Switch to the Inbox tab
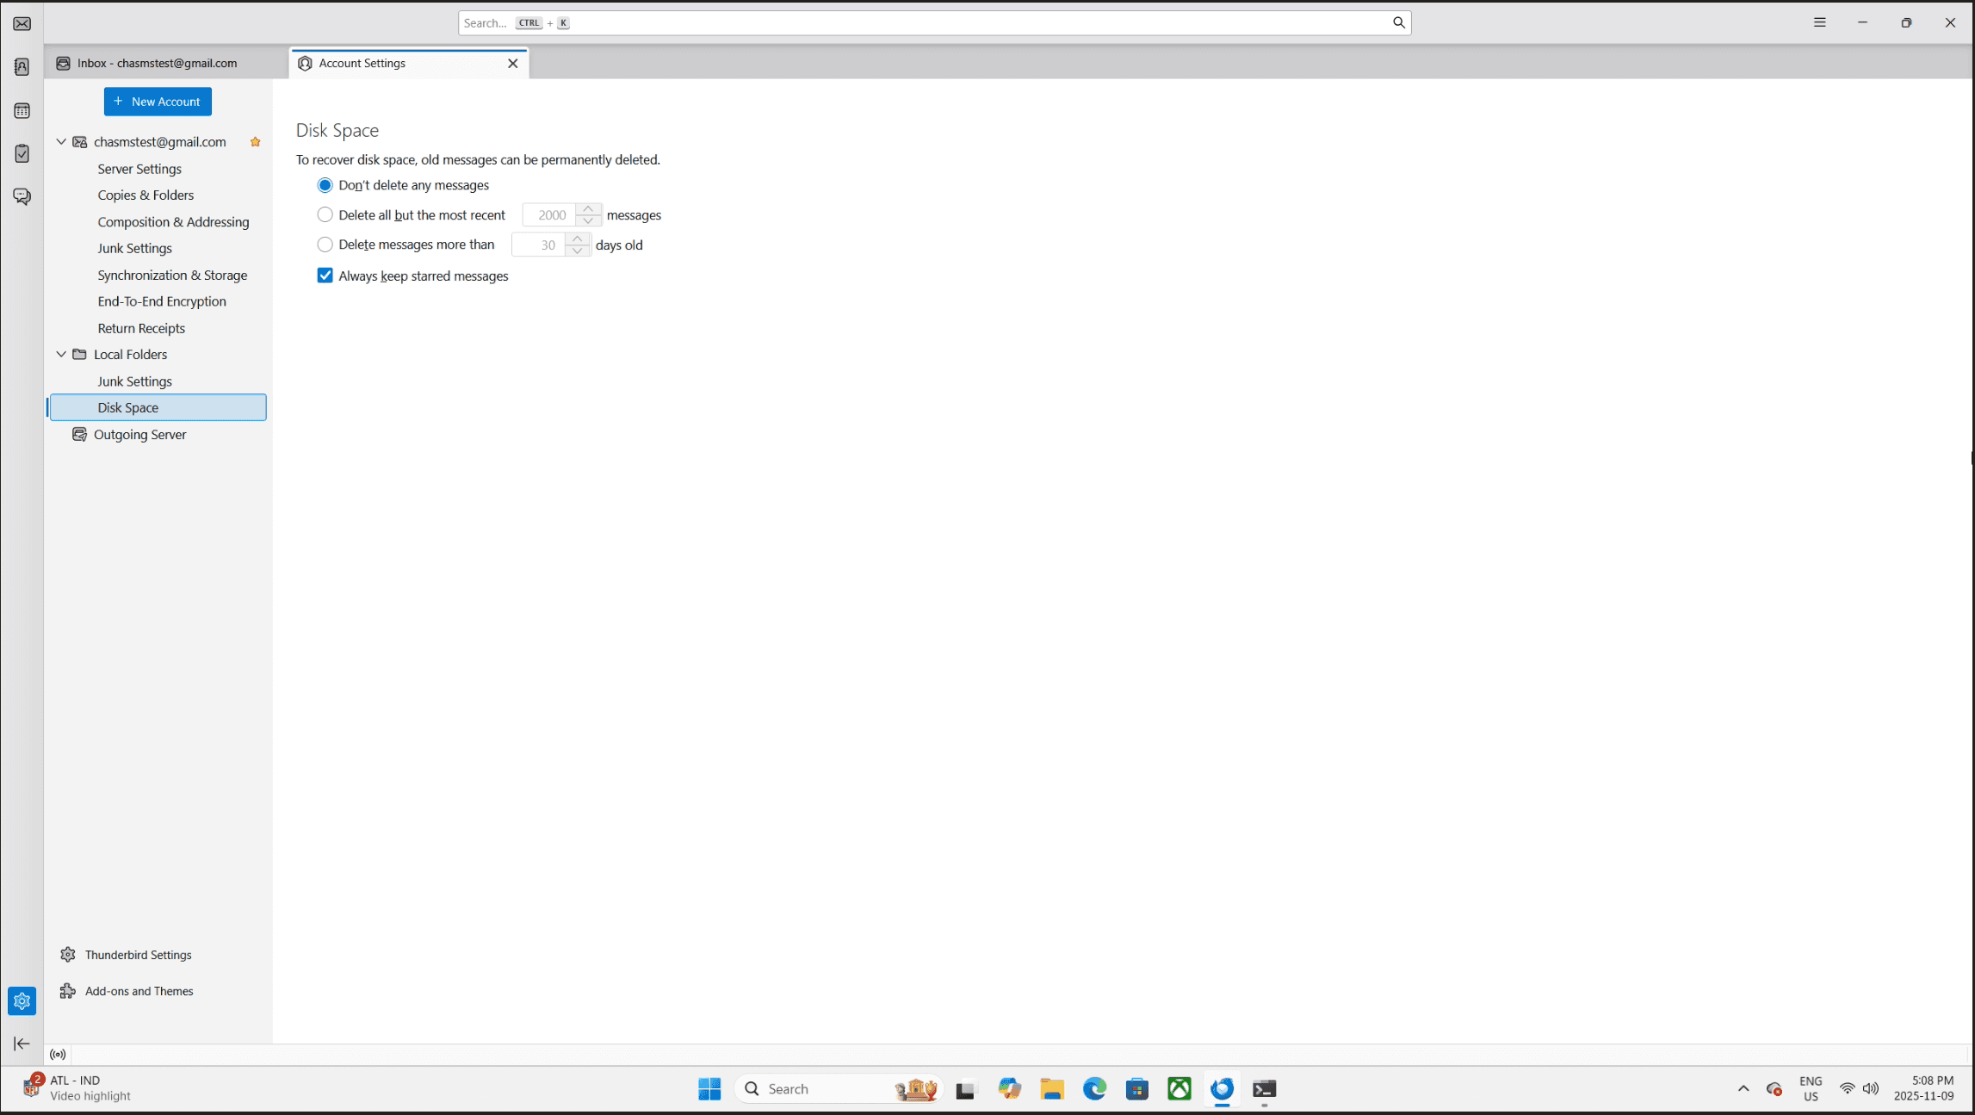This screenshot has width=1975, height=1115. [x=158, y=64]
